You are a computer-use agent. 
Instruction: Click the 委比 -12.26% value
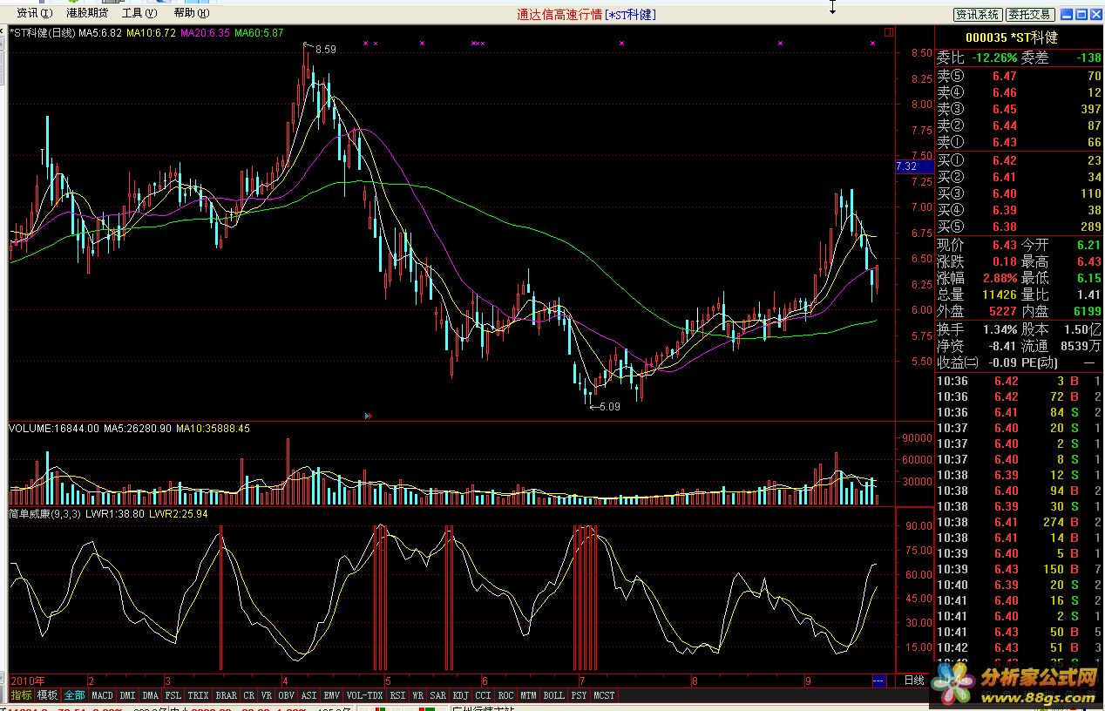[x=993, y=58]
